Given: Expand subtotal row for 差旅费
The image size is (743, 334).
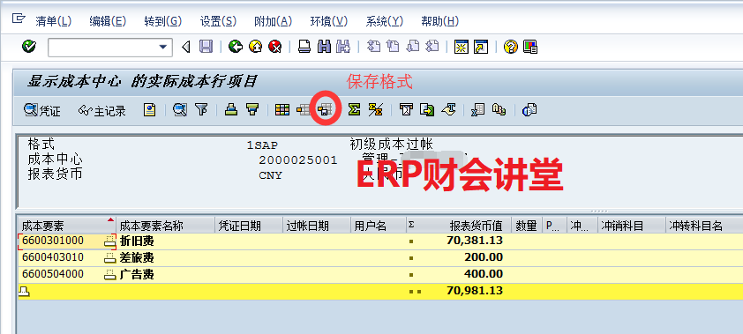Looking at the screenshot, I should tap(109, 258).
